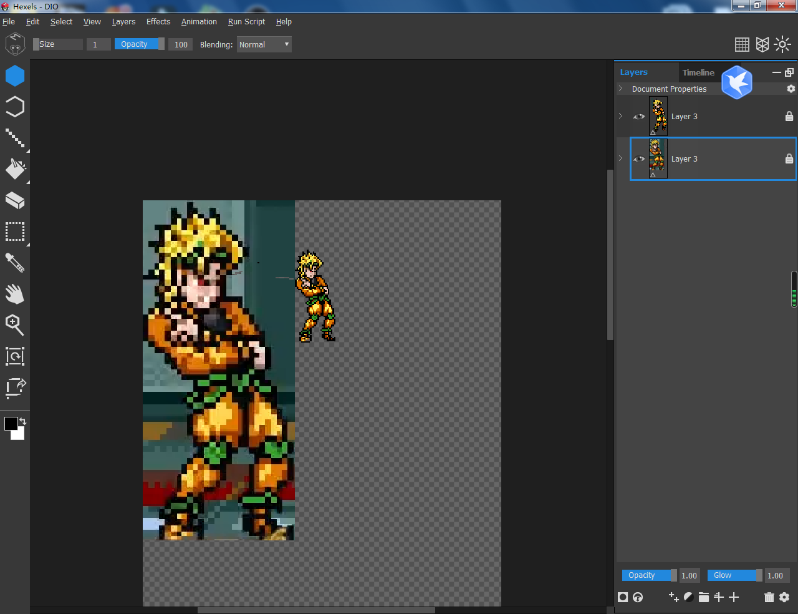Click the layer Glow slider
This screenshot has height=614, width=798.
pos(735,575)
